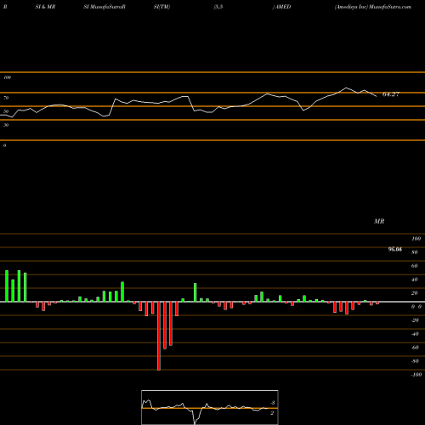
Task: Click the -100 label on the MR axis
Action: (x=416, y=375)
